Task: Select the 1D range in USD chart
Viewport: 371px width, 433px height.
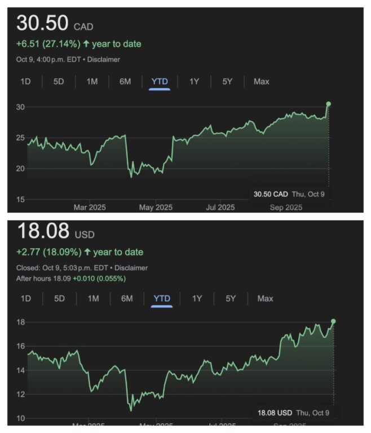Action: (26, 298)
